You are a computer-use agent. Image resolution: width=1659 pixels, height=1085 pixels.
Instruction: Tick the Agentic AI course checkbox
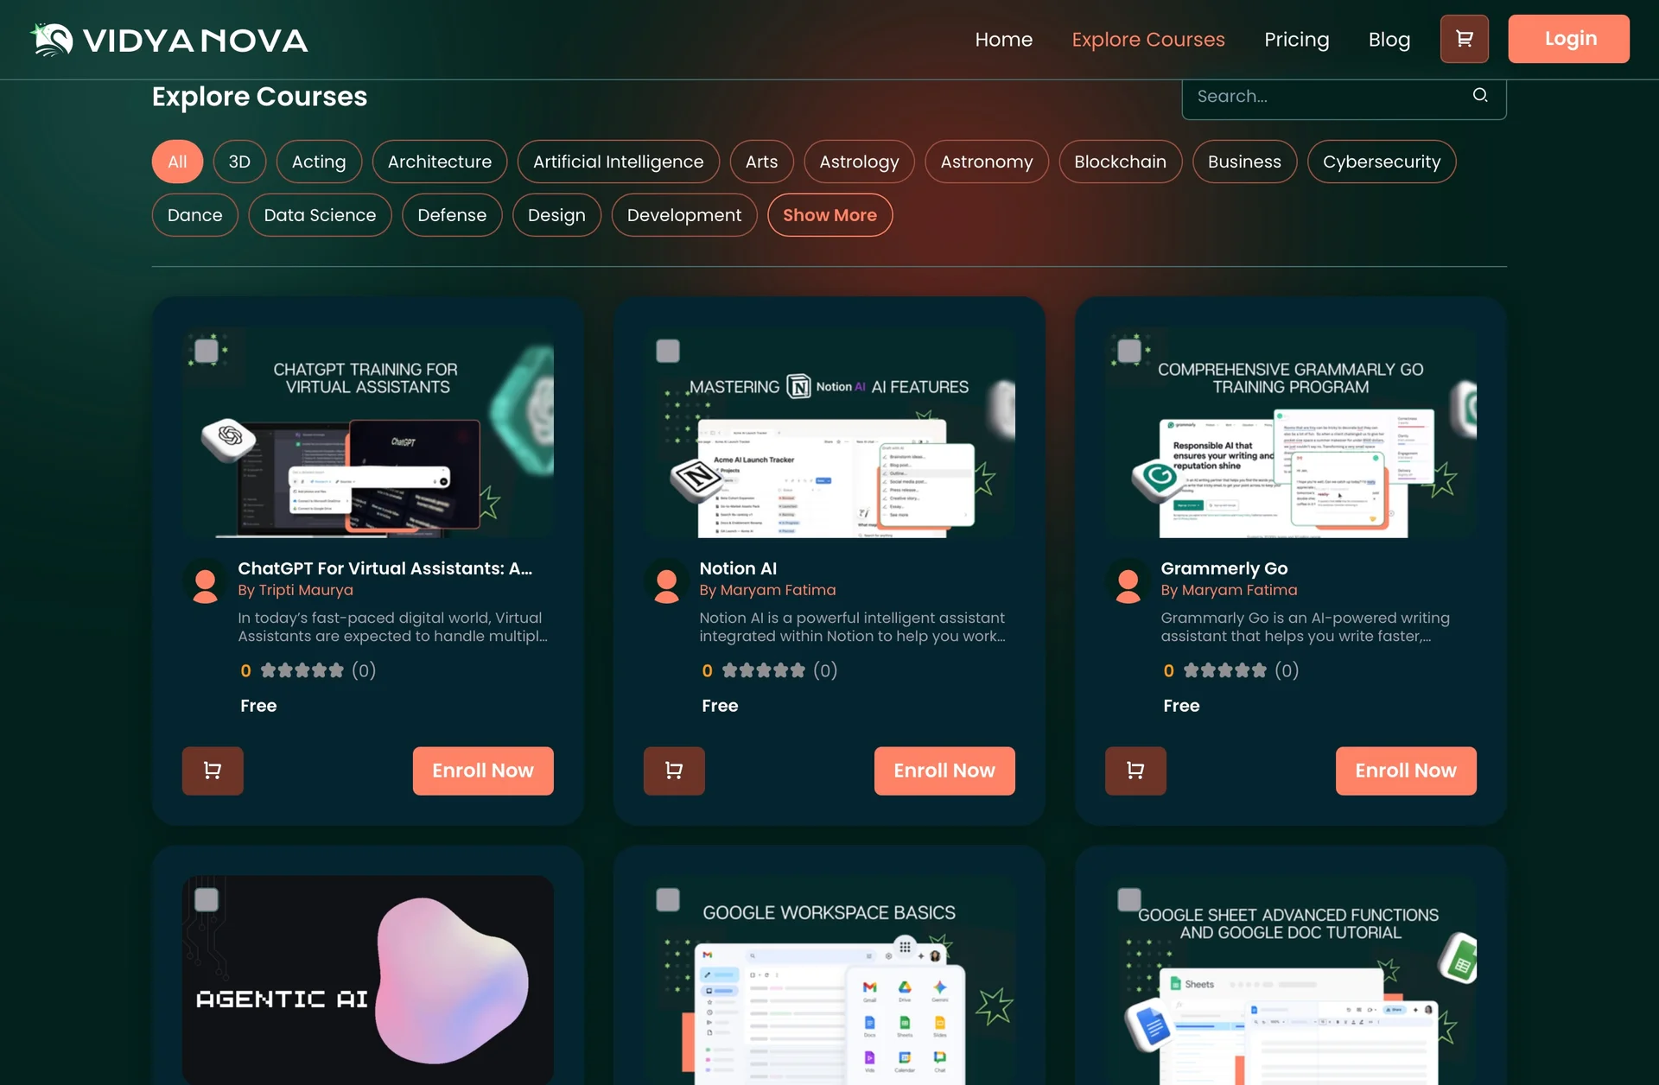pos(207,900)
